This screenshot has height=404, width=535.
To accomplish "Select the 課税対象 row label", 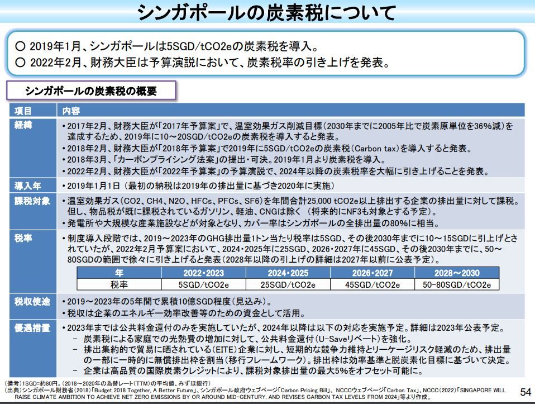I will pos(32,201).
